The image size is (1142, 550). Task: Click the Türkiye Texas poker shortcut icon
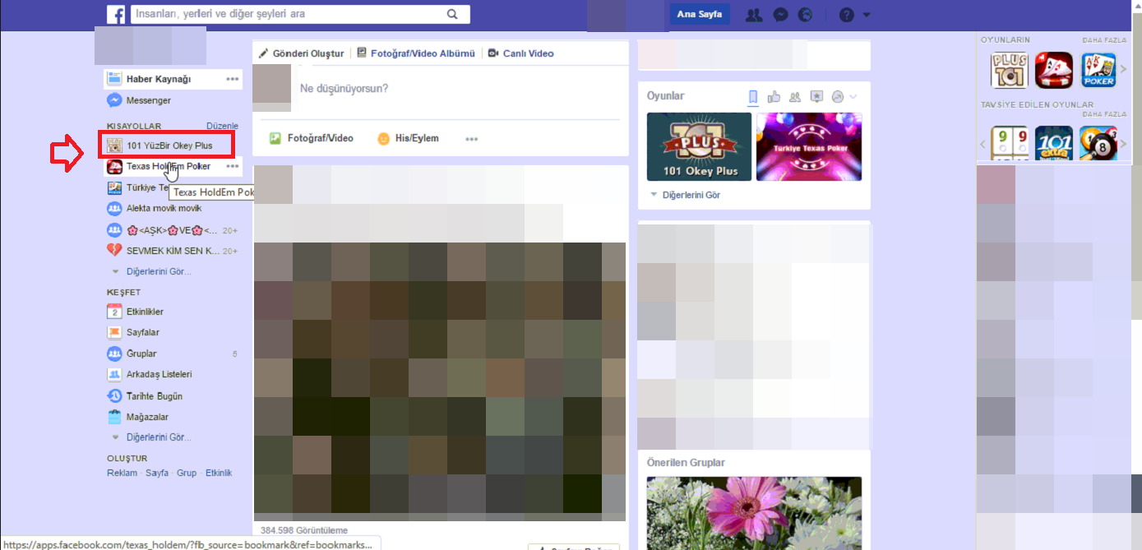[x=115, y=187]
